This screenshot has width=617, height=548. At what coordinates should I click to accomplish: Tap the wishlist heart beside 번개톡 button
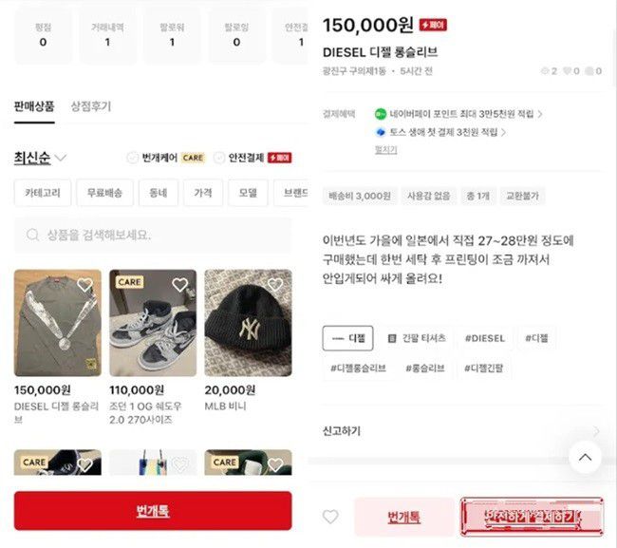(330, 517)
